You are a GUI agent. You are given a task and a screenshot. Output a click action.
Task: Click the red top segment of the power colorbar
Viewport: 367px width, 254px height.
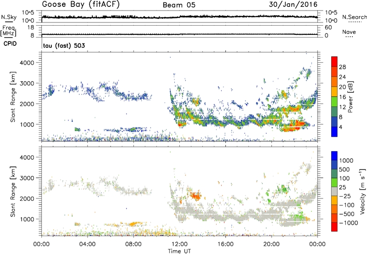tap(334, 61)
